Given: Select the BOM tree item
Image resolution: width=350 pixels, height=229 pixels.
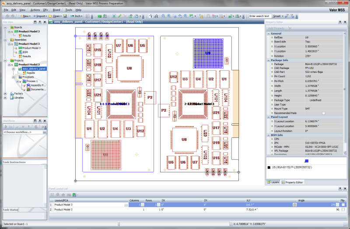Looking at the screenshot, I should pos(25,52).
